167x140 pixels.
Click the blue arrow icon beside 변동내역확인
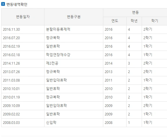[3, 4]
